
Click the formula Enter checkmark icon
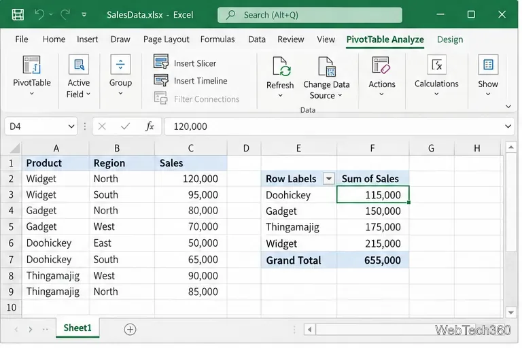pos(125,126)
